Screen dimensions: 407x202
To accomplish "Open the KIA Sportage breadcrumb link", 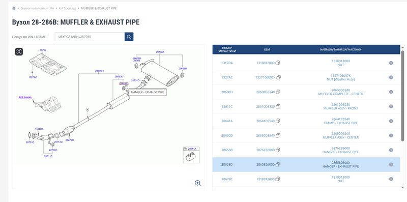I will point(68,8).
